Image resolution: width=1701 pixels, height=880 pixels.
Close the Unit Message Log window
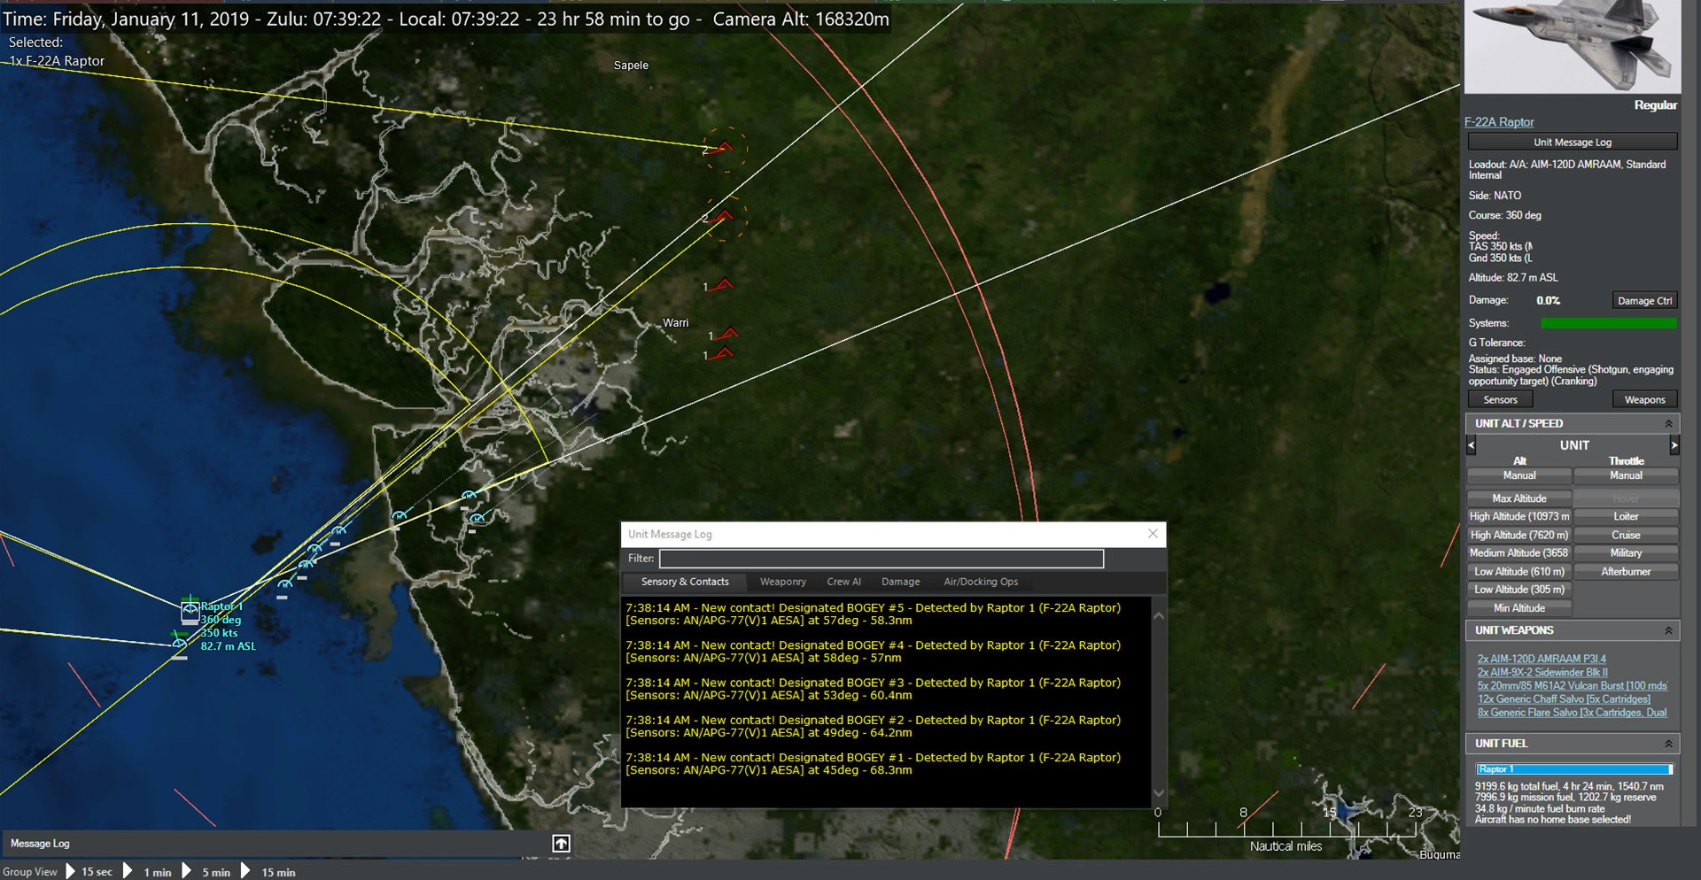(x=1153, y=534)
